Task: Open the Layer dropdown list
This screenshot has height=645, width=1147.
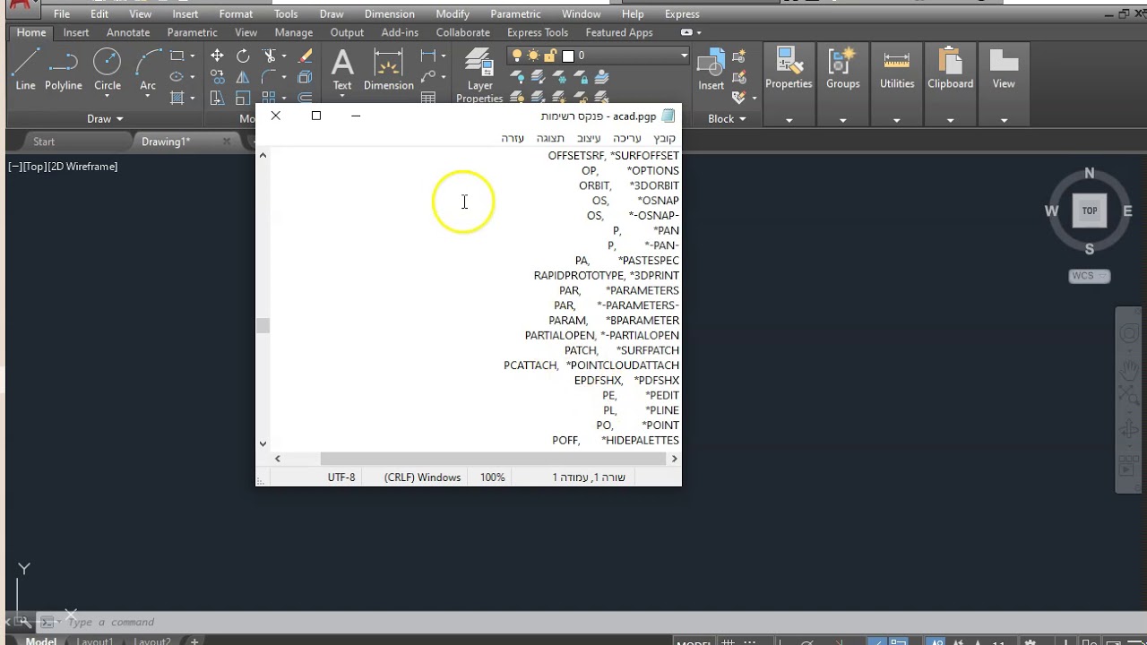Action: [x=684, y=56]
